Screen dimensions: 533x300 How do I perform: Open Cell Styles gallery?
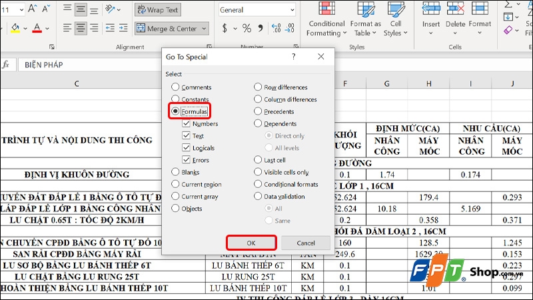point(396,19)
